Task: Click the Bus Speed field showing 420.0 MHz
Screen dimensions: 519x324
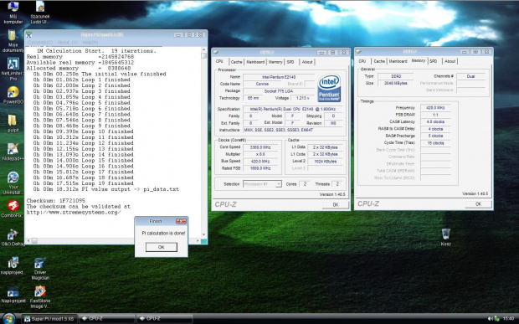Action: [x=261, y=162]
